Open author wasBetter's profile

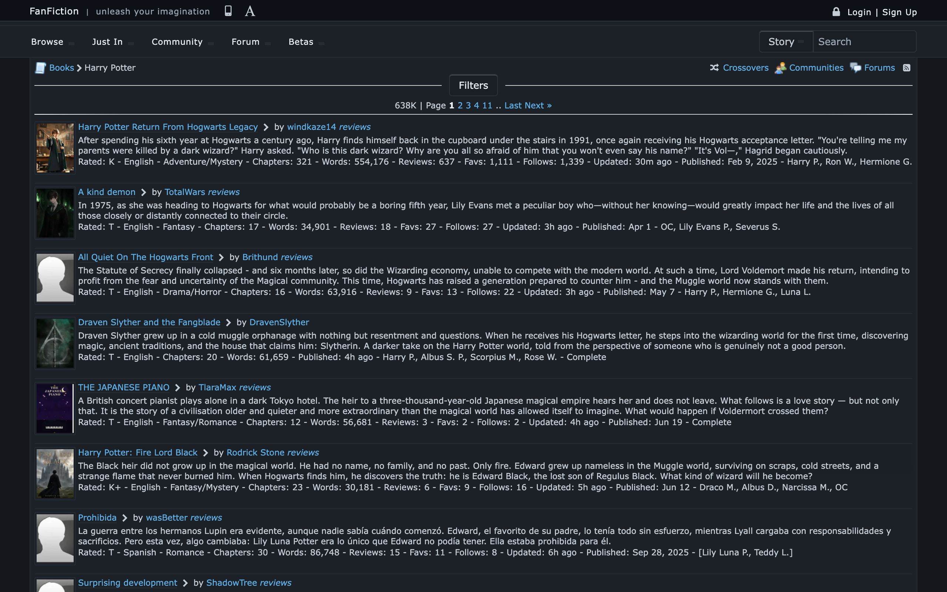click(167, 518)
